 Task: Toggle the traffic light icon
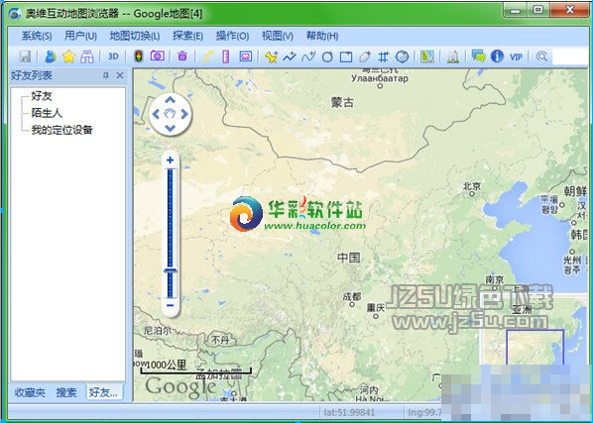[139, 56]
